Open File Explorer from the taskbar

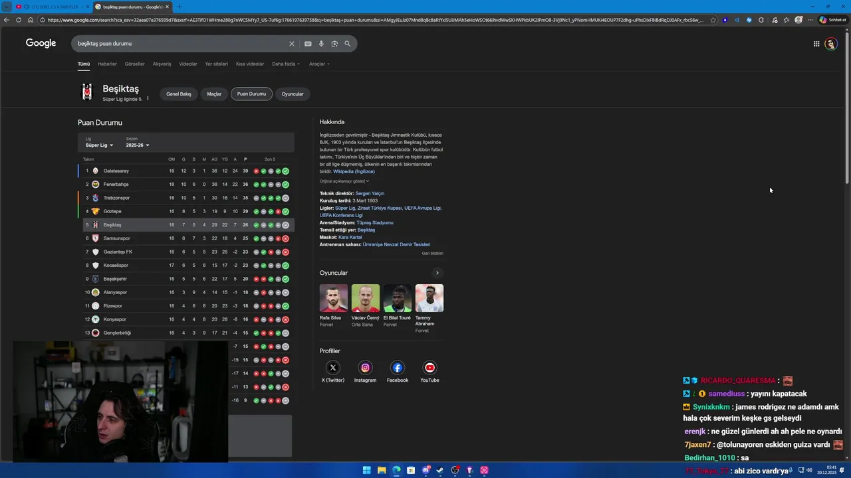coord(382,470)
